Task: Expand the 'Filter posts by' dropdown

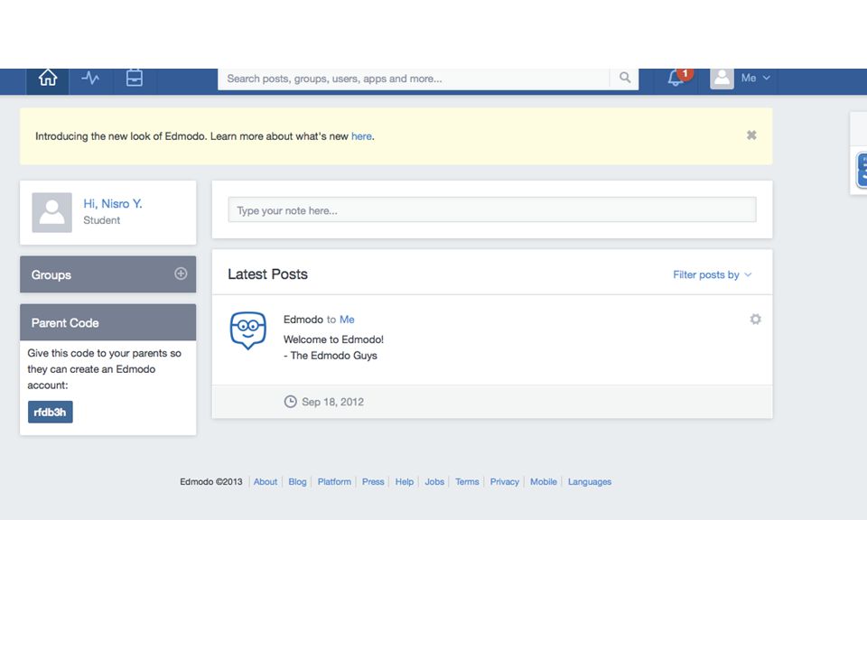Action: tap(713, 274)
